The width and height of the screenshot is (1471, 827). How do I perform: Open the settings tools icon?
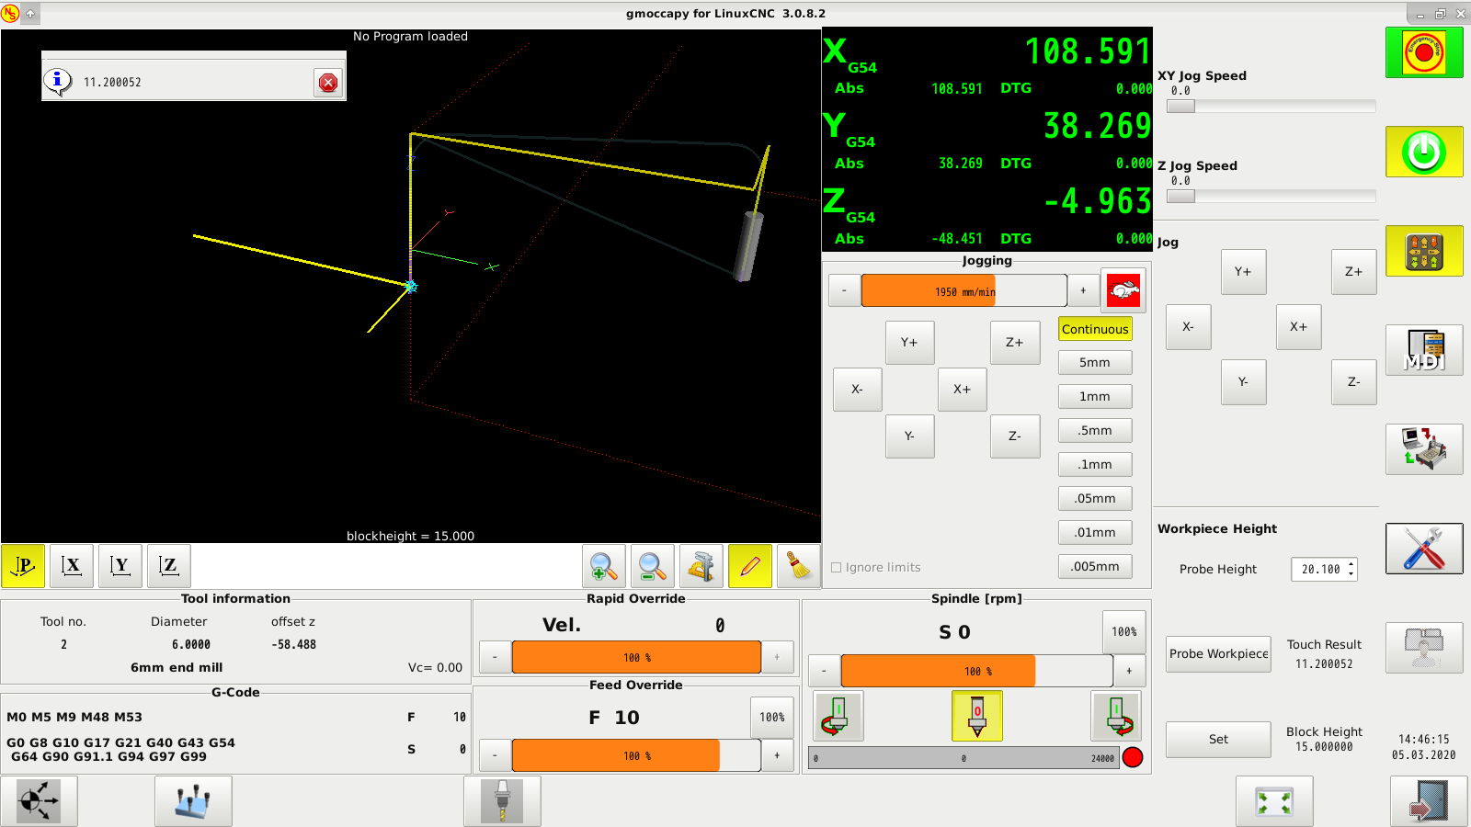pos(1424,549)
